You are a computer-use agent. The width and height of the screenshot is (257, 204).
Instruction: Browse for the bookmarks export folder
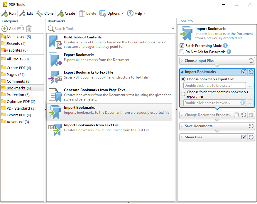250,103
